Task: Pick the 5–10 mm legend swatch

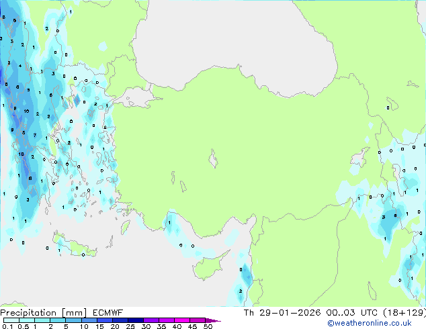Action: click(73, 320)
